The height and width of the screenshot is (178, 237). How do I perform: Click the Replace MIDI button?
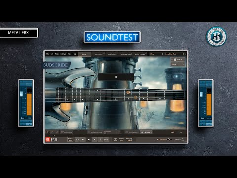pos(132,132)
